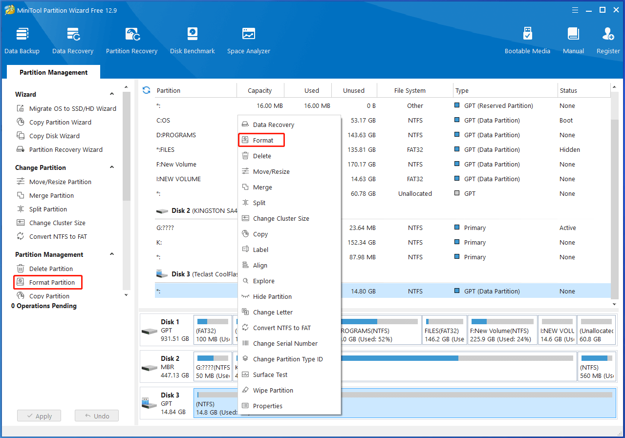625x438 pixels.
Task: Collapse the Change Partition section
Action: click(x=112, y=167)
